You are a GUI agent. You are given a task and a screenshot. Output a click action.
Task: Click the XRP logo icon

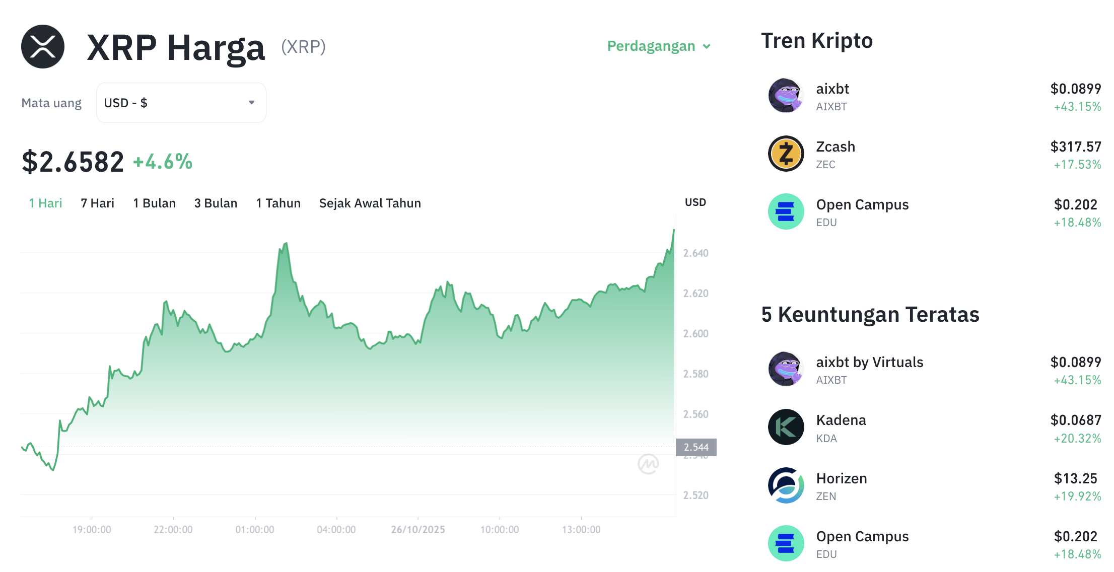(x=43, y=47)
